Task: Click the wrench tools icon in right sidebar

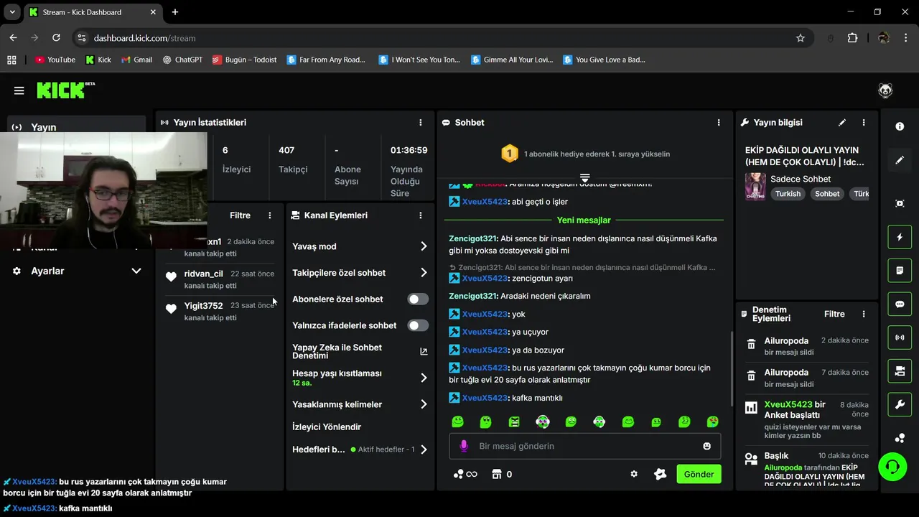Action: click(900, 405)
